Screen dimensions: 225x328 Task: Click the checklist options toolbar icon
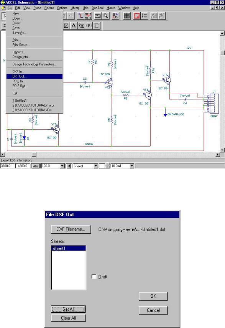tap(145, 16)
